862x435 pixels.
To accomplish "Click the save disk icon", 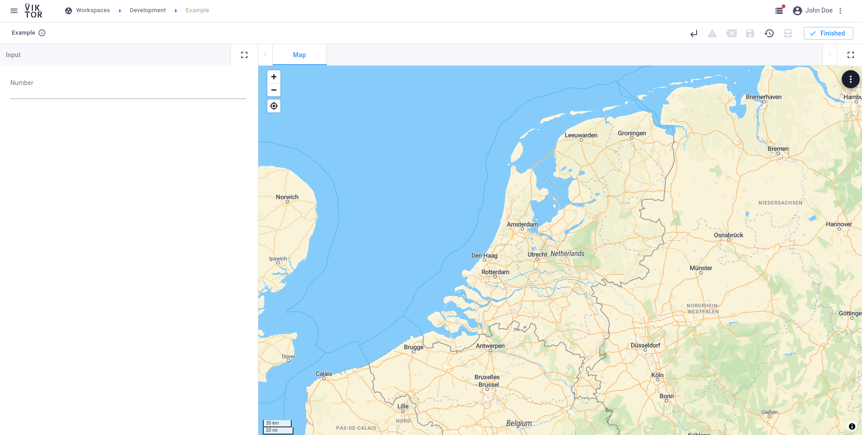I will (750, 33).
